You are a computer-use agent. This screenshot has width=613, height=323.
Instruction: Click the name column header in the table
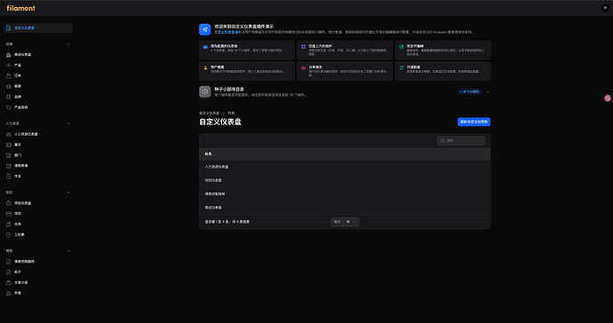[x=209, y=154]
